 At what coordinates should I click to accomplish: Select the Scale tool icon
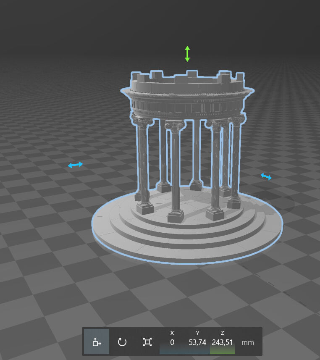[147, 342]
